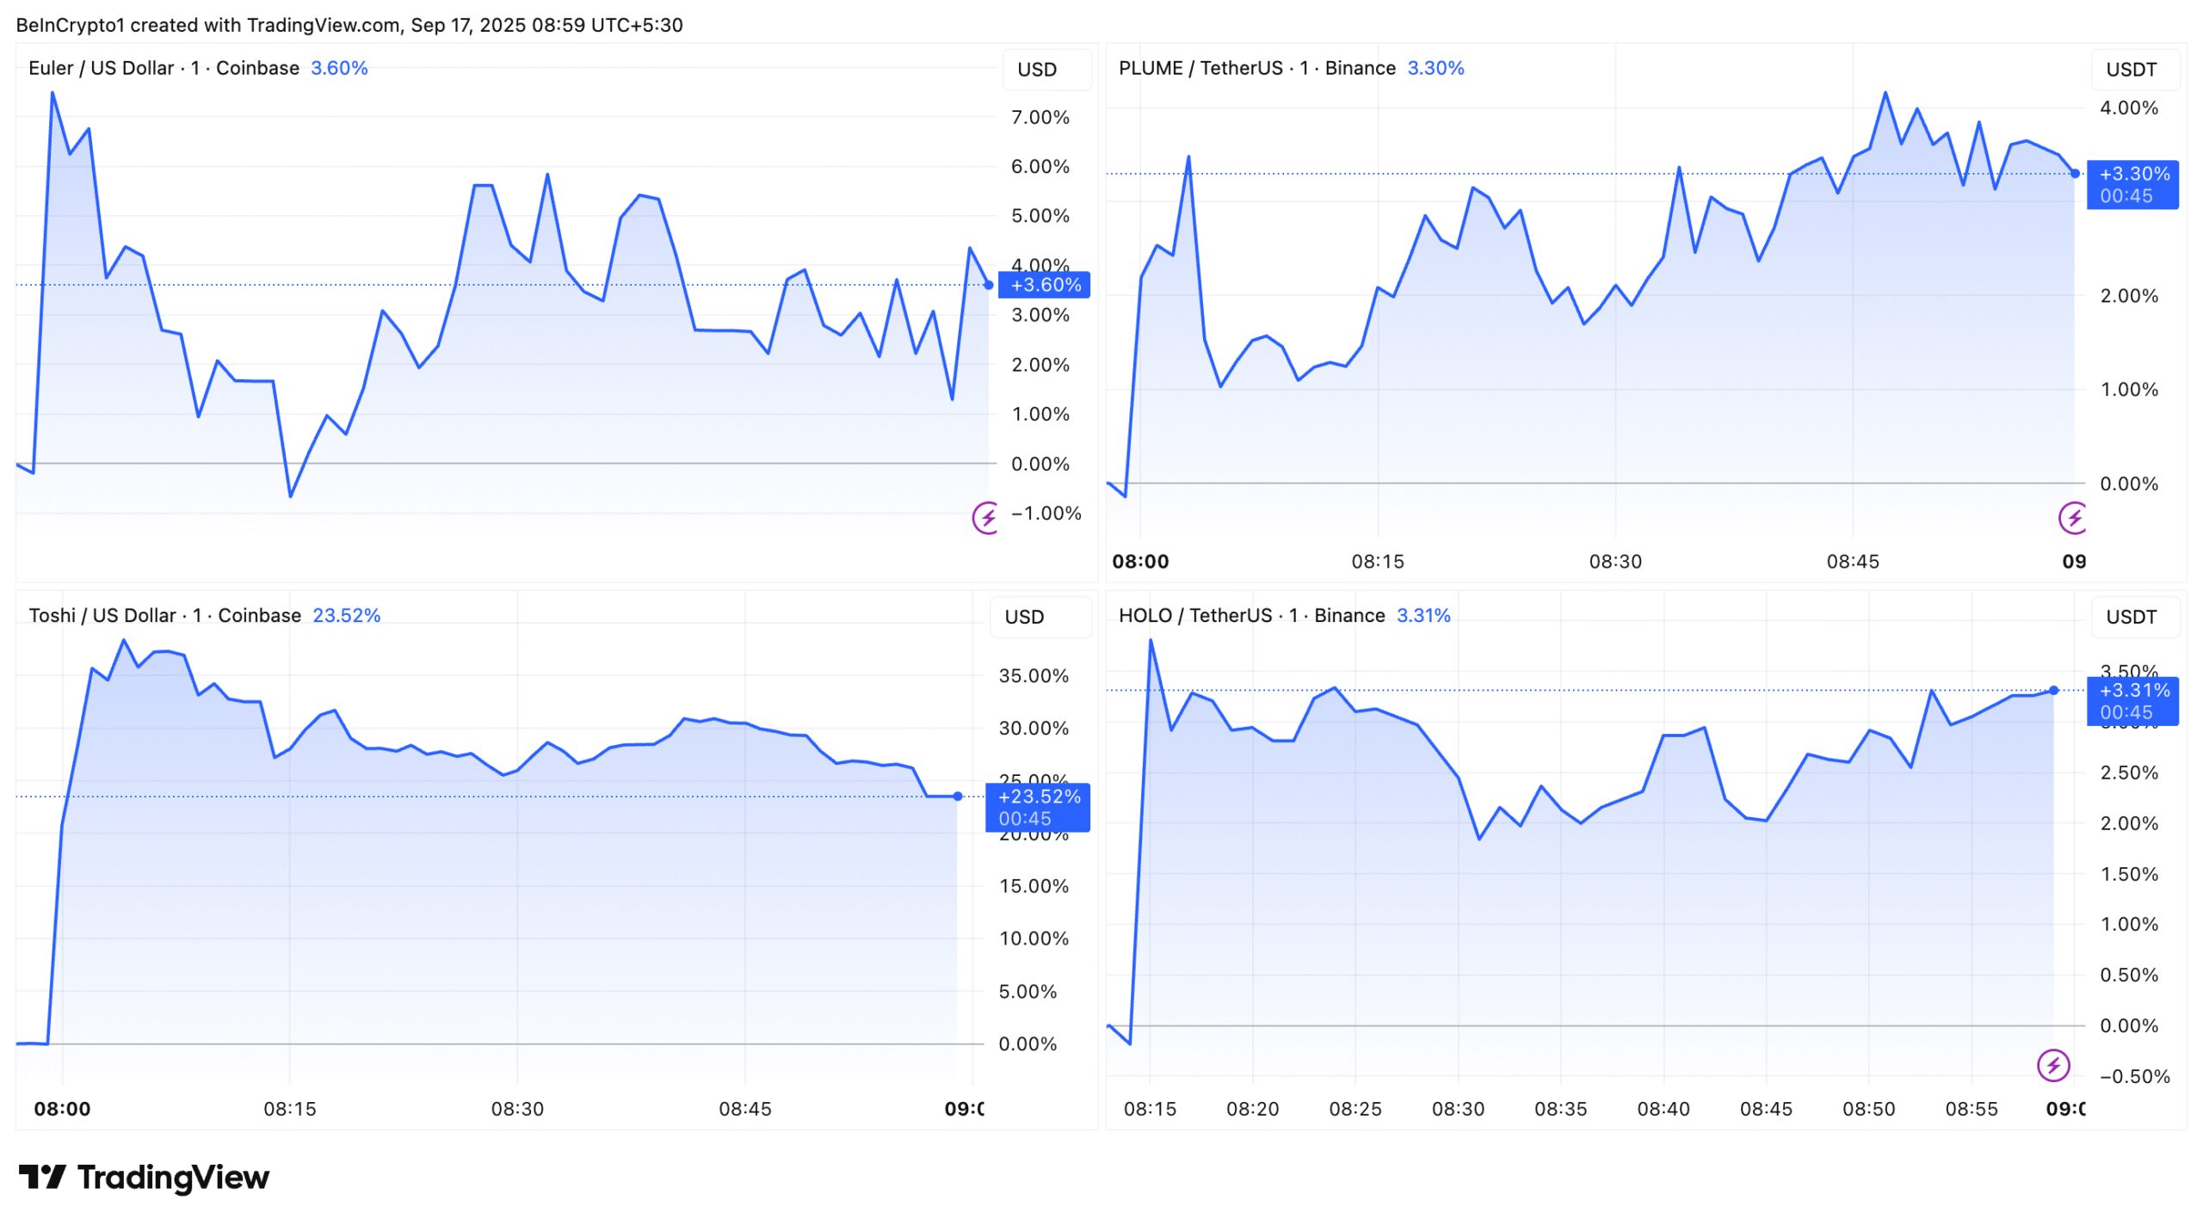This screenshot has height=1225, width=2203.
Task: Click the blue 3.60% change percentage on Euler chart
Action: [x=340, y=68]
